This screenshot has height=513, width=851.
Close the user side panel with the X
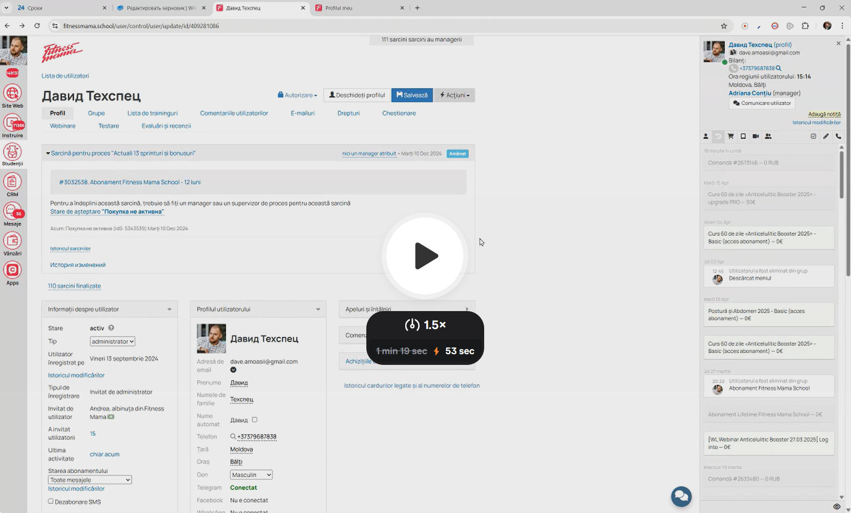pyautogui.click(x=838, y=44)
